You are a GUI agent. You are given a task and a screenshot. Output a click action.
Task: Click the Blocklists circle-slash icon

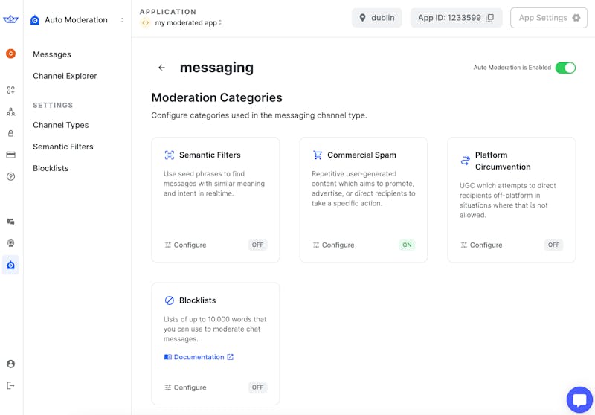(170, 300)
